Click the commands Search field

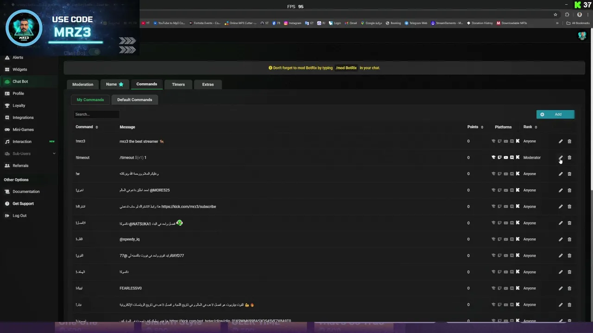click(96, 114)
